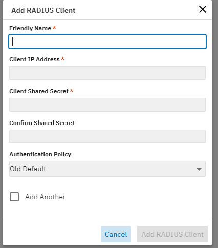Cancel adding the RADIUS client
Viewport: 218px width, 248px height.
coord(116,234)
